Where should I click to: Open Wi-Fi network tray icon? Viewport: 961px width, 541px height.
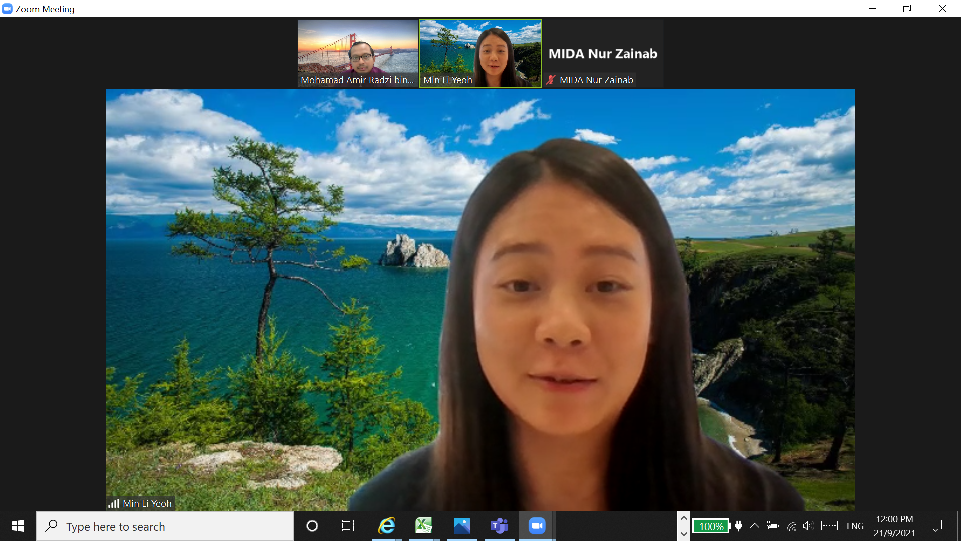pyautogui.click(x=791, y=526)
